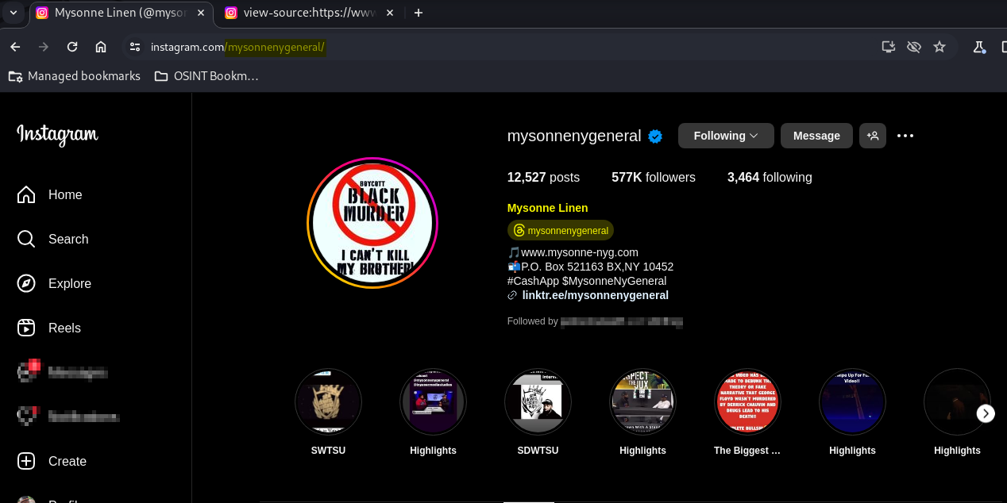Open a new browser tab
The image size is (1007, 503).
click(x=419, y=13)
